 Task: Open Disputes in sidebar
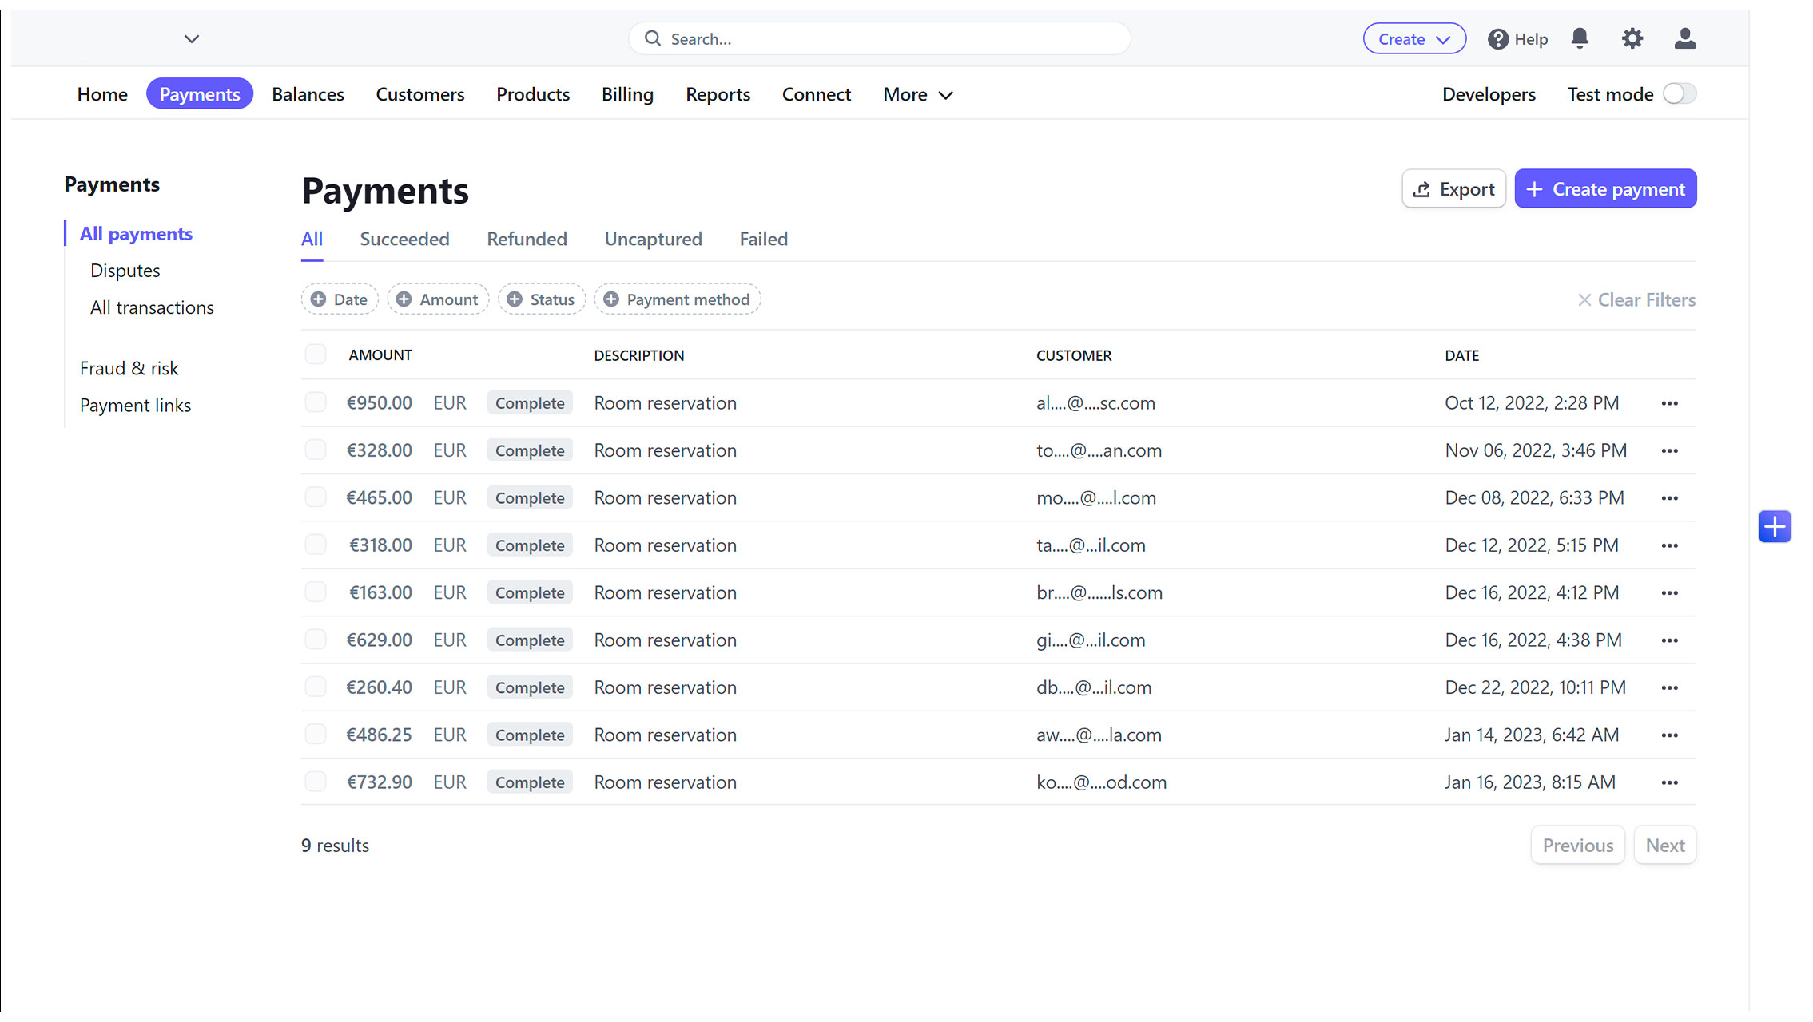click(x=125, y=271)
